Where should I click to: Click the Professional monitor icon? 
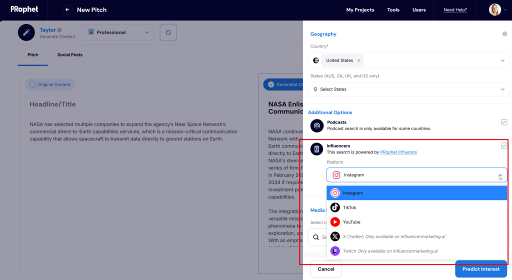coord(91,32)
